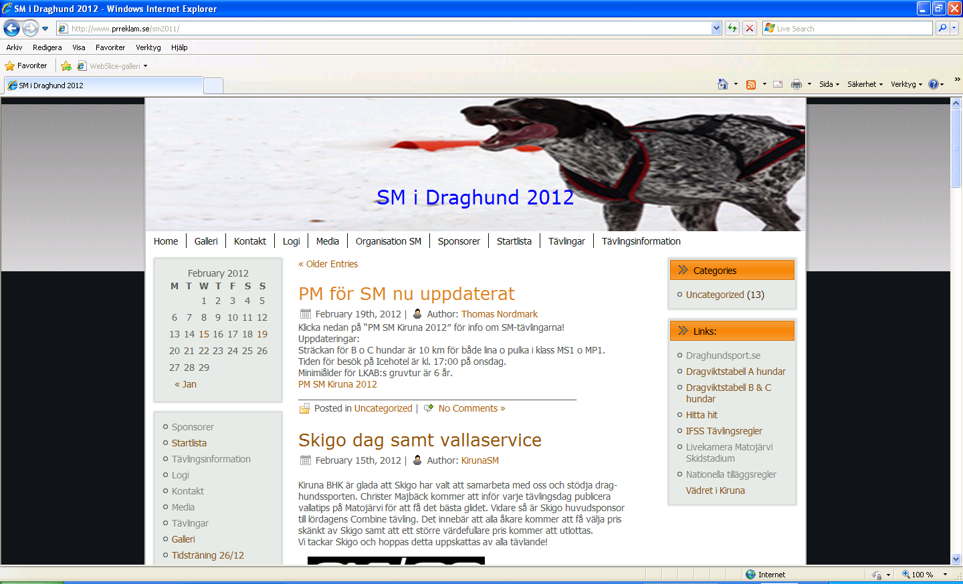Screen dimensions: 963x584
Task: Open the Arkiv menu
Action: pyautogui.click(x=14, y=47)
